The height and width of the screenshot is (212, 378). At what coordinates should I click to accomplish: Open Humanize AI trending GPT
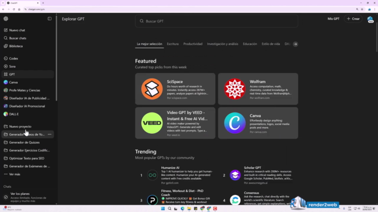[176, 175]
